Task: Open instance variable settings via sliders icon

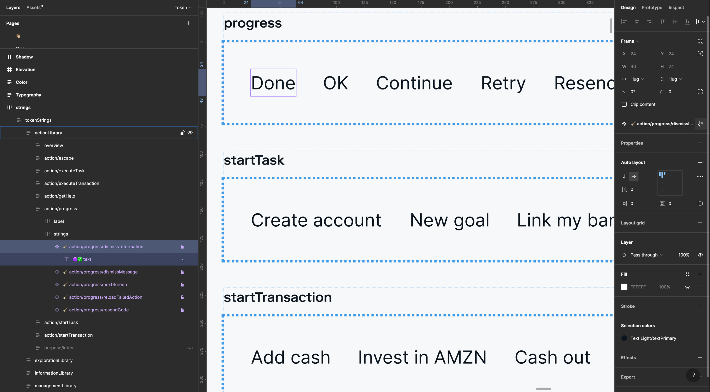Action: [x=701, y=124]
